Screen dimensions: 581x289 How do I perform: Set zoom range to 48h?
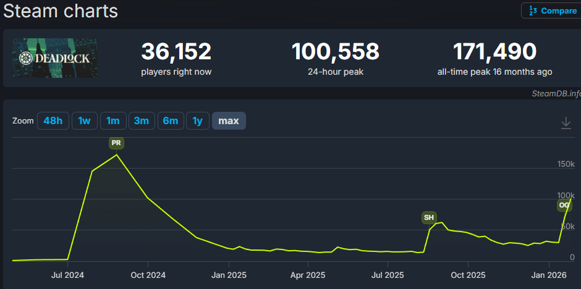click(53, 120)
